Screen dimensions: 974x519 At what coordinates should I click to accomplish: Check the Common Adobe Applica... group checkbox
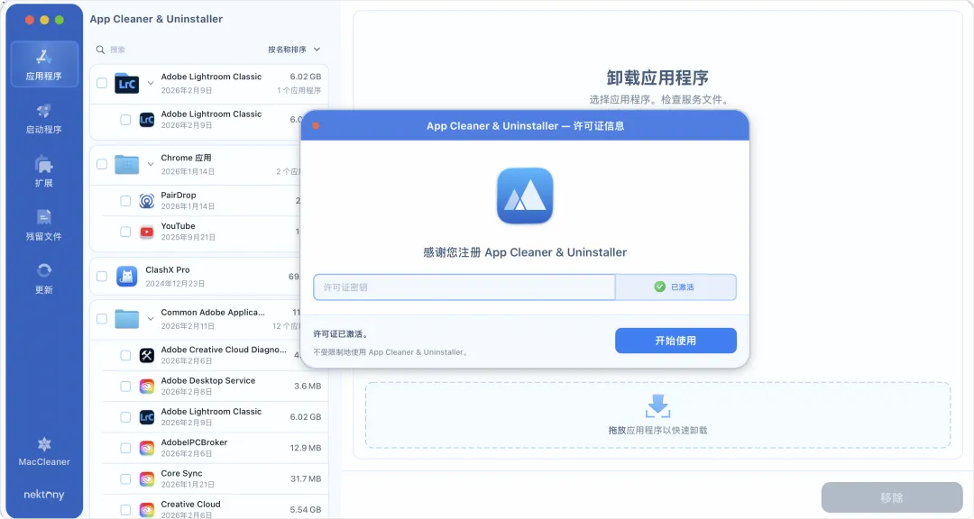(x=102, y=319)
